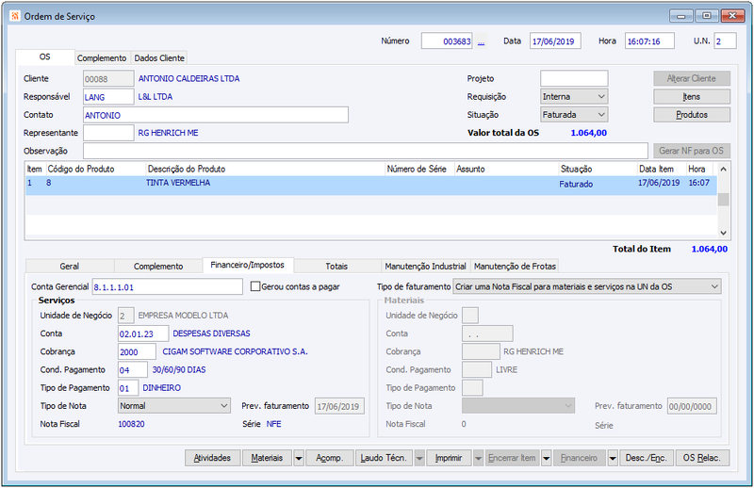This screenshot has width=754, height=488.
Task: Toggle the Gerou contas a pagar checkbox
Action: click(x=255, y=286)
